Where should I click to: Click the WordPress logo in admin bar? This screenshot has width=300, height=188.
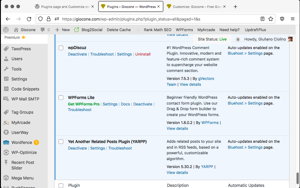[6, 30]
